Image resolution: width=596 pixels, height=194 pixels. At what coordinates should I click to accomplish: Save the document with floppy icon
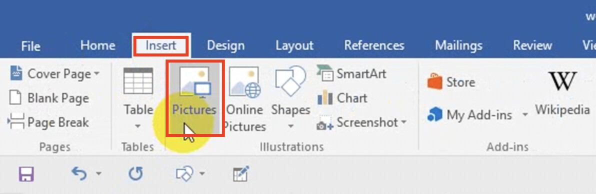pyautogui.click(x=26, y=174)
